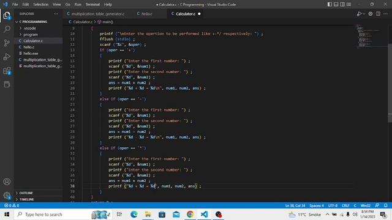Open the Terminal menu
Viewport: 392px width, 220px height.
(92, 4)
